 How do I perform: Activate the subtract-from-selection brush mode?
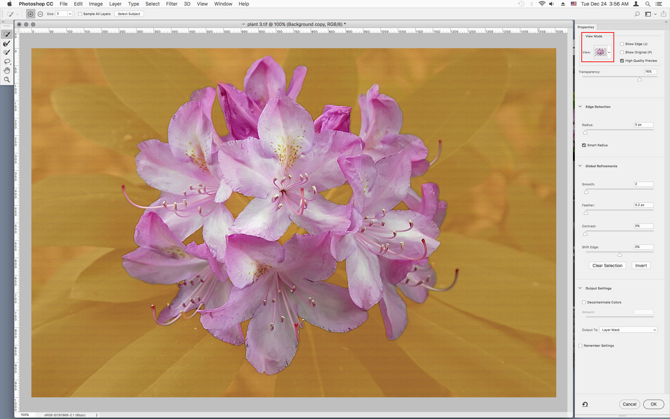click(40, 14)
